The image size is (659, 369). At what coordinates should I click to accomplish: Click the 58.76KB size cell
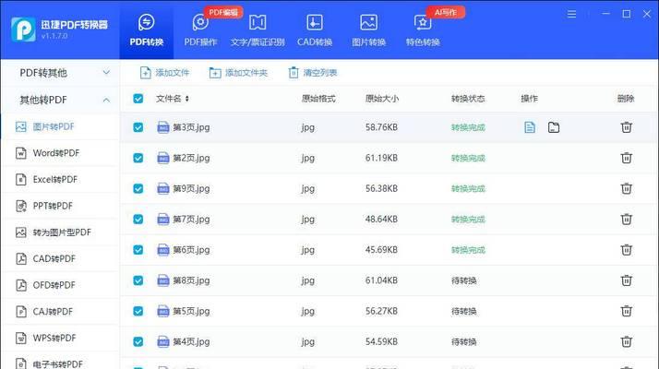point(381,127)
